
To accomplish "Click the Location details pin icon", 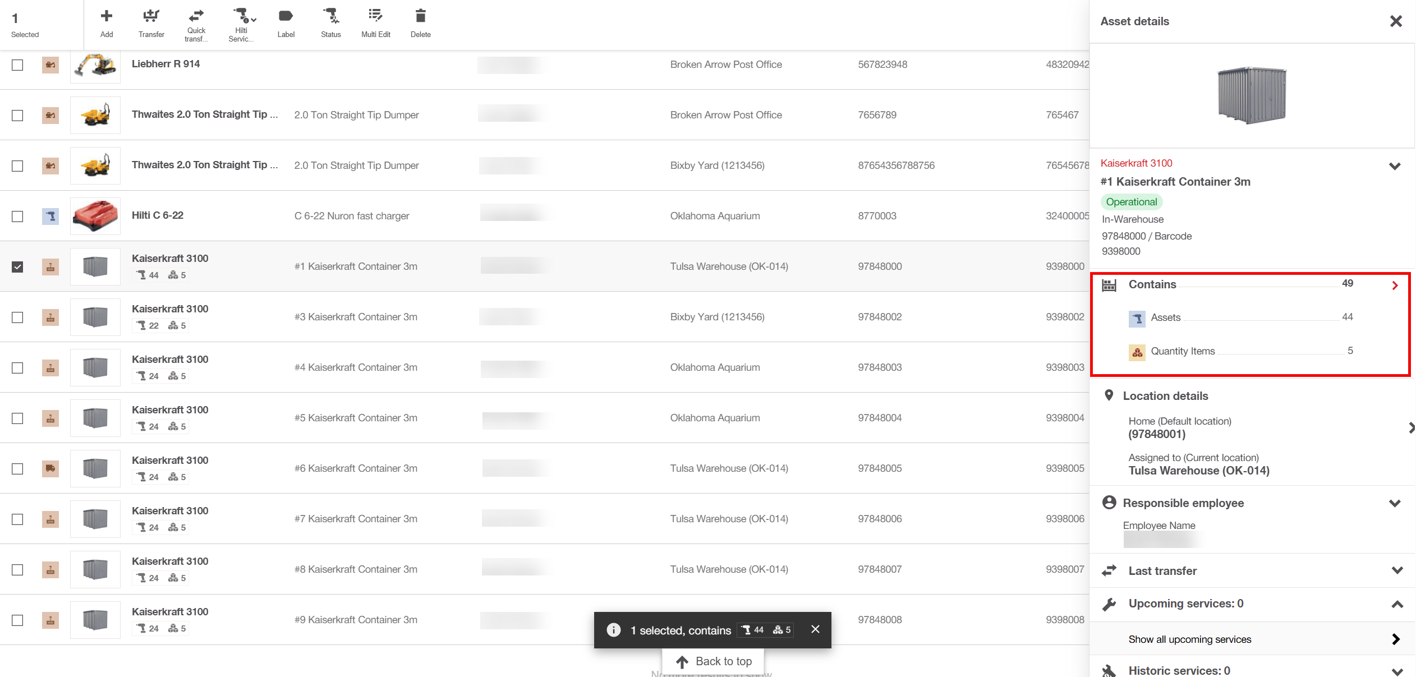I will point(1109,395).
